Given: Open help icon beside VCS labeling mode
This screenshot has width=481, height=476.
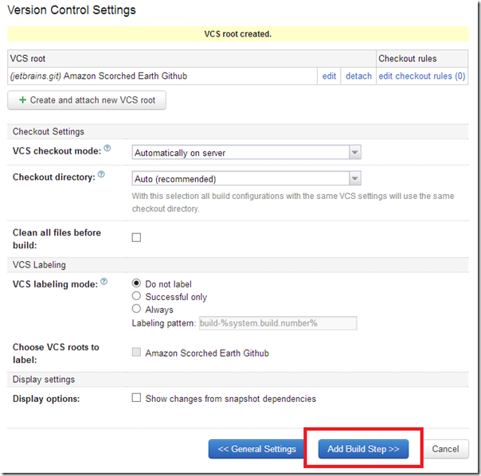Looking at the screenshot, I should 104,281.
